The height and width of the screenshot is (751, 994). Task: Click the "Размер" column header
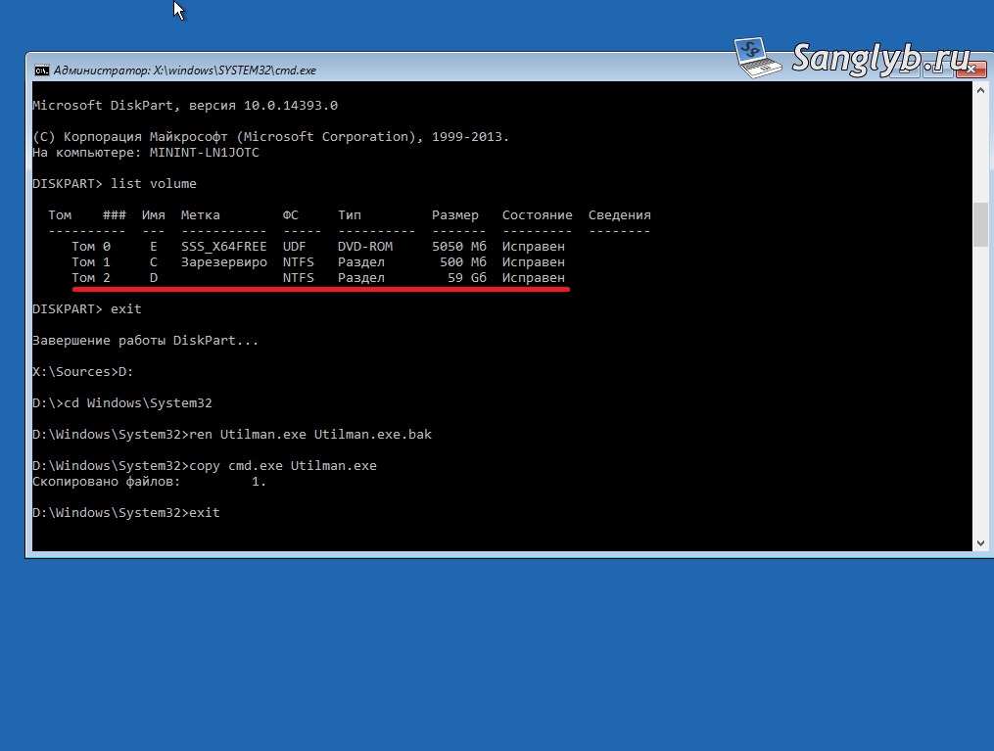(455, 214)
